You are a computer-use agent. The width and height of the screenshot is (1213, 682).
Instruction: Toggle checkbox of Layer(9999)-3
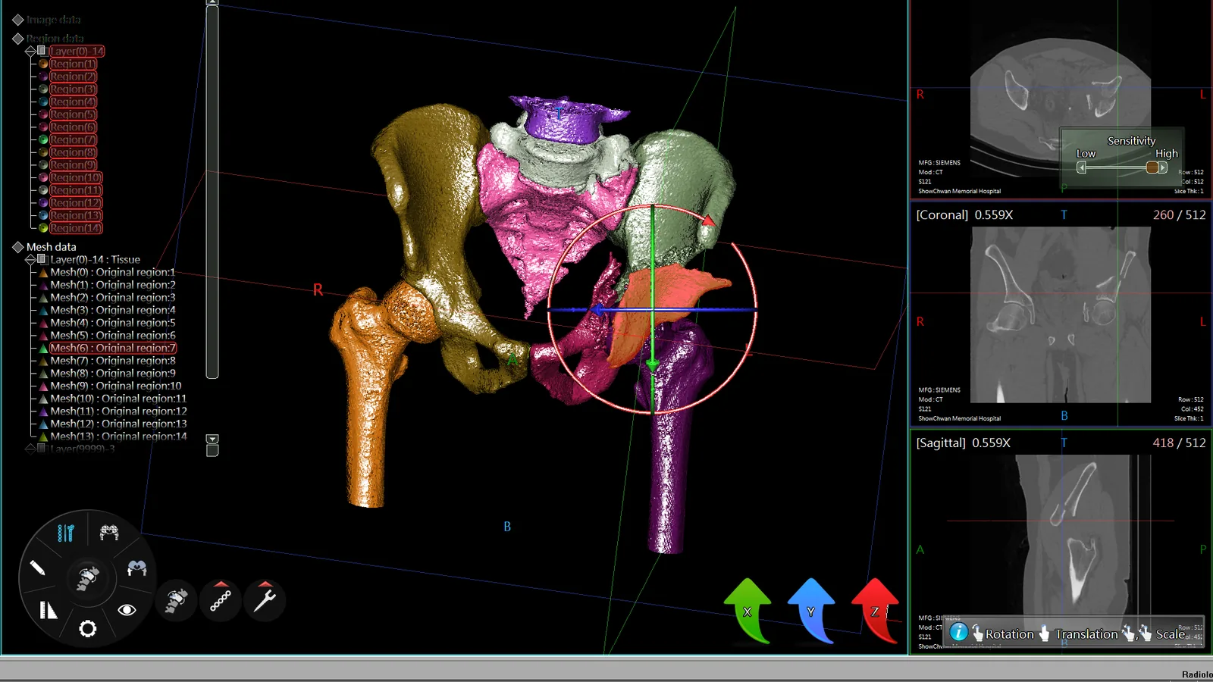coord(42,449)
